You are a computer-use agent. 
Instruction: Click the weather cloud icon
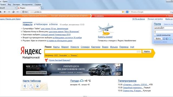(82, 81)
